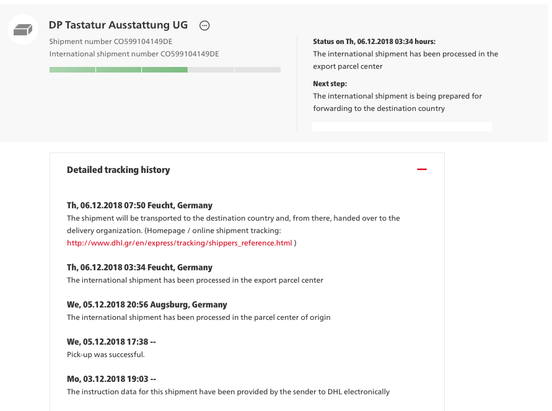Click the Next step label

pyautogui.click(x=330, y=84)
